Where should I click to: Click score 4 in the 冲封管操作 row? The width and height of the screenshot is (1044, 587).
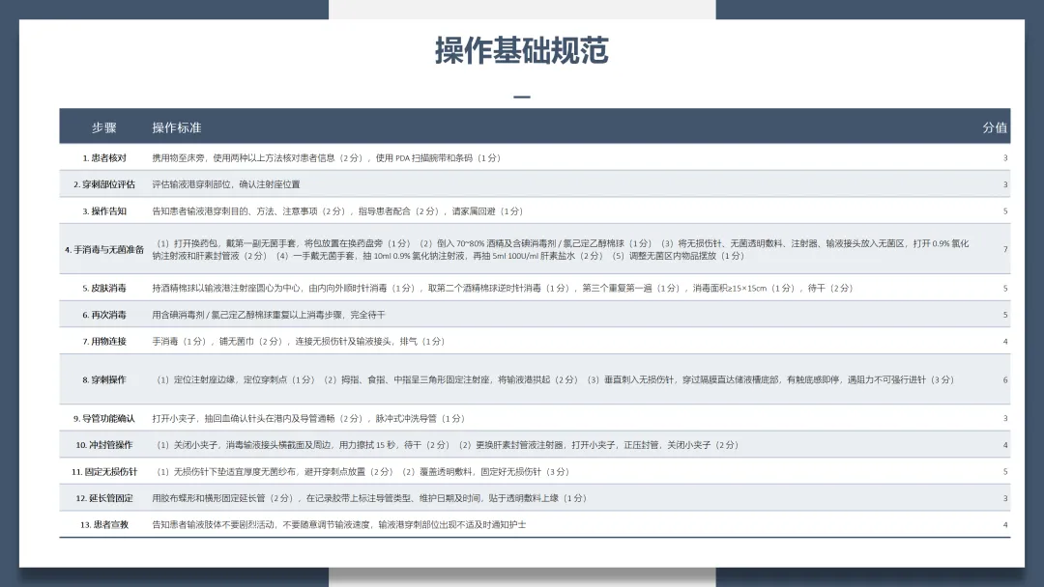1005,445
